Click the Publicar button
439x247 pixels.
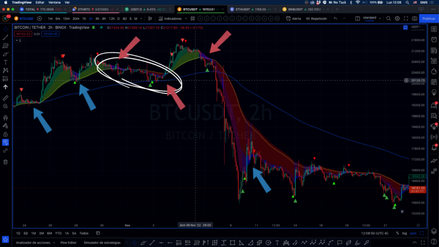429,18
